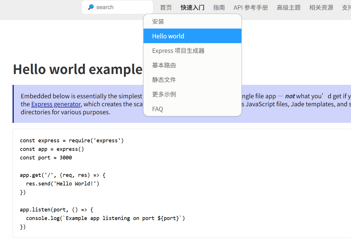Click code line starting with app.get('/'
This screenshot has height=240, width=351.
63,175
